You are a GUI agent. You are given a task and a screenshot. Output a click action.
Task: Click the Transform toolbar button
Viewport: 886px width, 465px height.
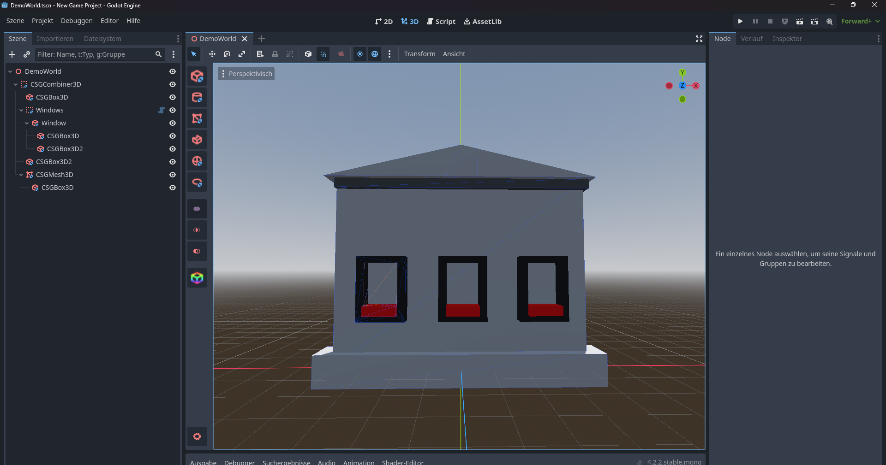tap(419, 54)
